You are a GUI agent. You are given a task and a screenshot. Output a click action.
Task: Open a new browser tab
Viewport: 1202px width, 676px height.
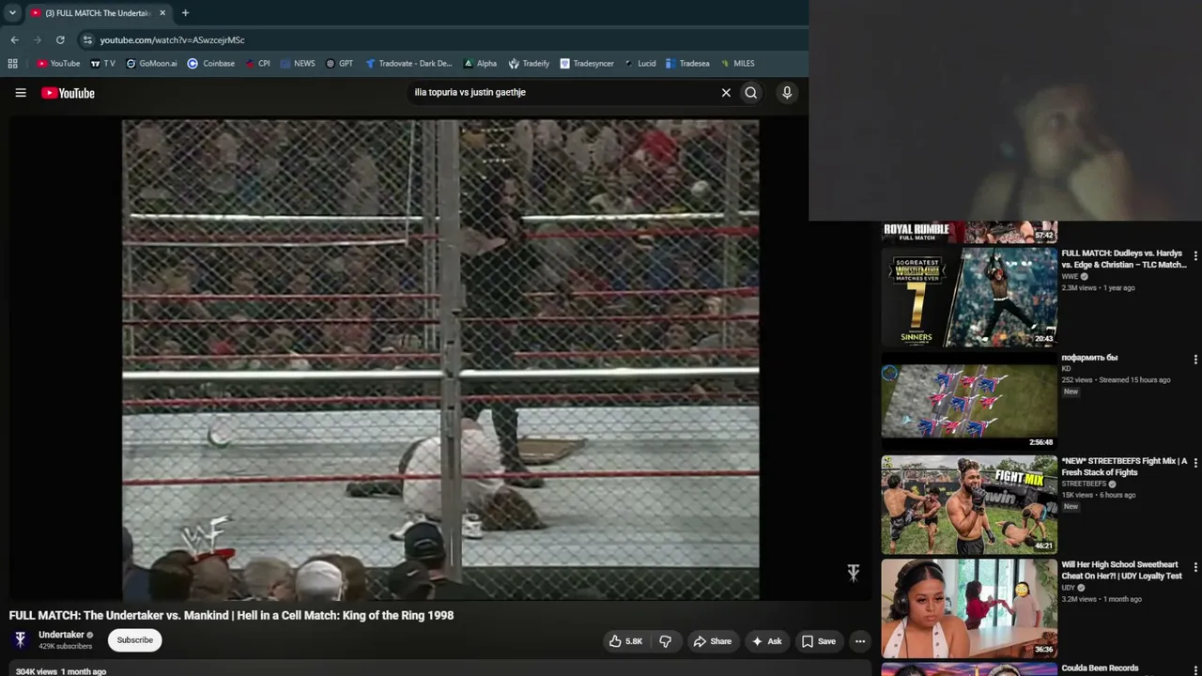pyautogui.click(x=185, y=13)
